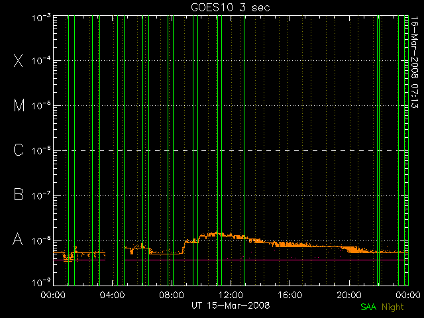This screenshot has width=424, height=318.
Task: Click the 10^-8 y-axis tick label
Action: (41, 240)
